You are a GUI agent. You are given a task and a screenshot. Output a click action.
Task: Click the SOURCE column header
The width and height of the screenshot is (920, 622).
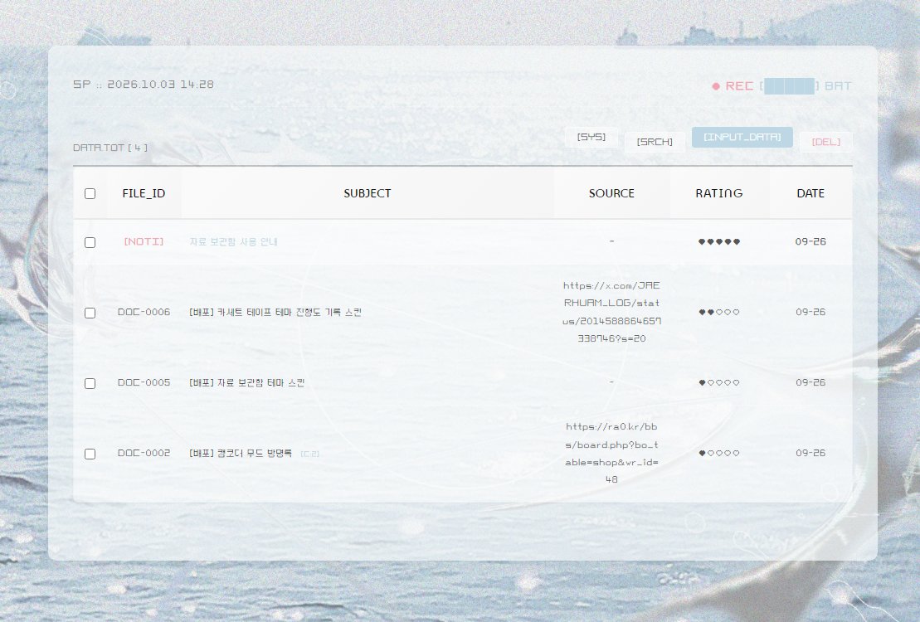click(611, 193)
